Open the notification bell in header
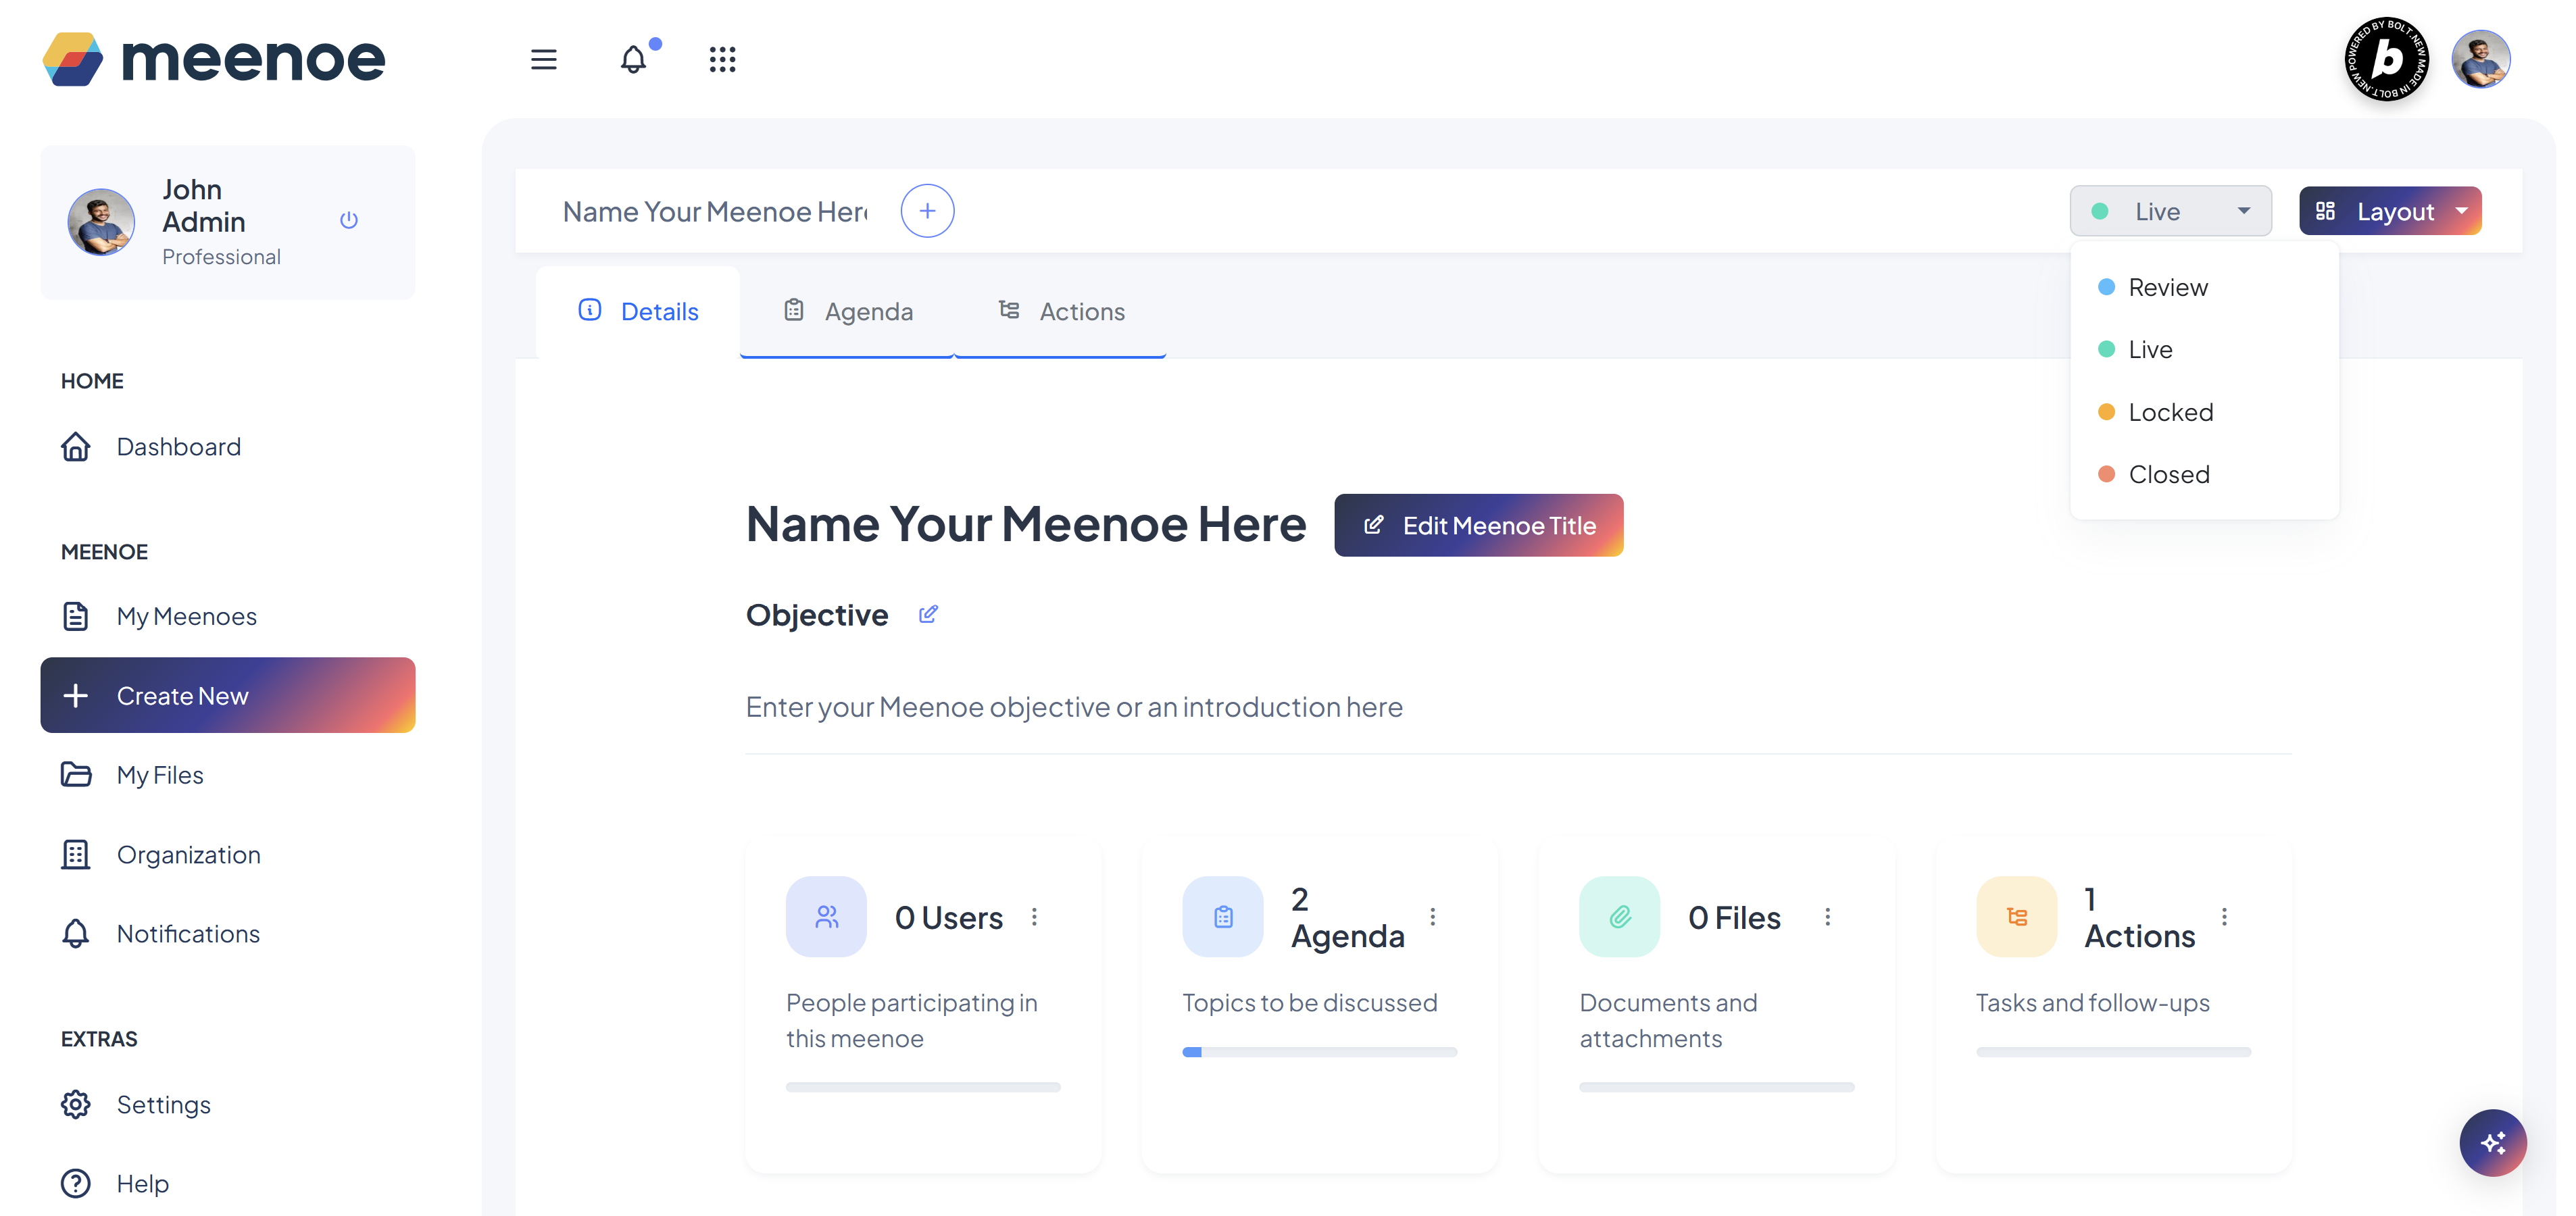The image size is (2576, 1216). click(x=633, y=60)
